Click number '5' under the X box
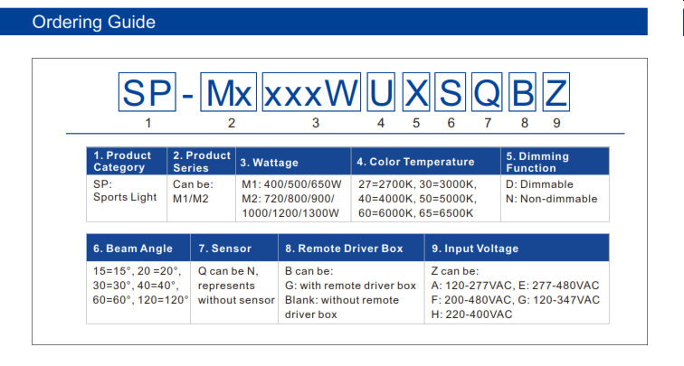This screenshot has height=366, width=684. tap(416, 123)
